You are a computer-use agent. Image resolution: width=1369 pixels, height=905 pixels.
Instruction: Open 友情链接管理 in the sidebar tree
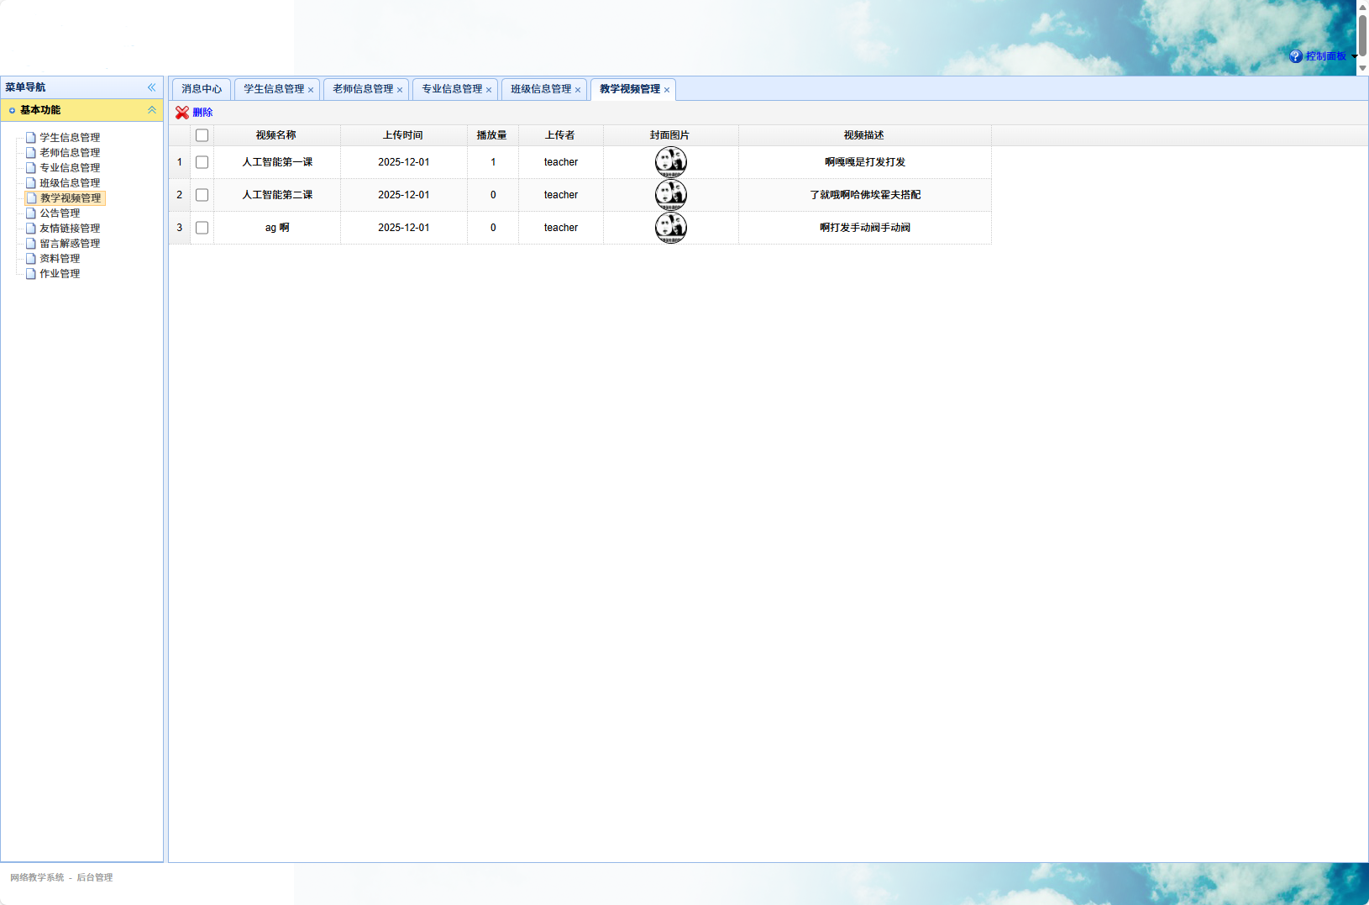click(x=70, y=229)
